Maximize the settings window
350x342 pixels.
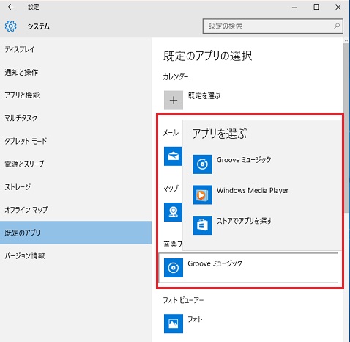click(316, 7)
